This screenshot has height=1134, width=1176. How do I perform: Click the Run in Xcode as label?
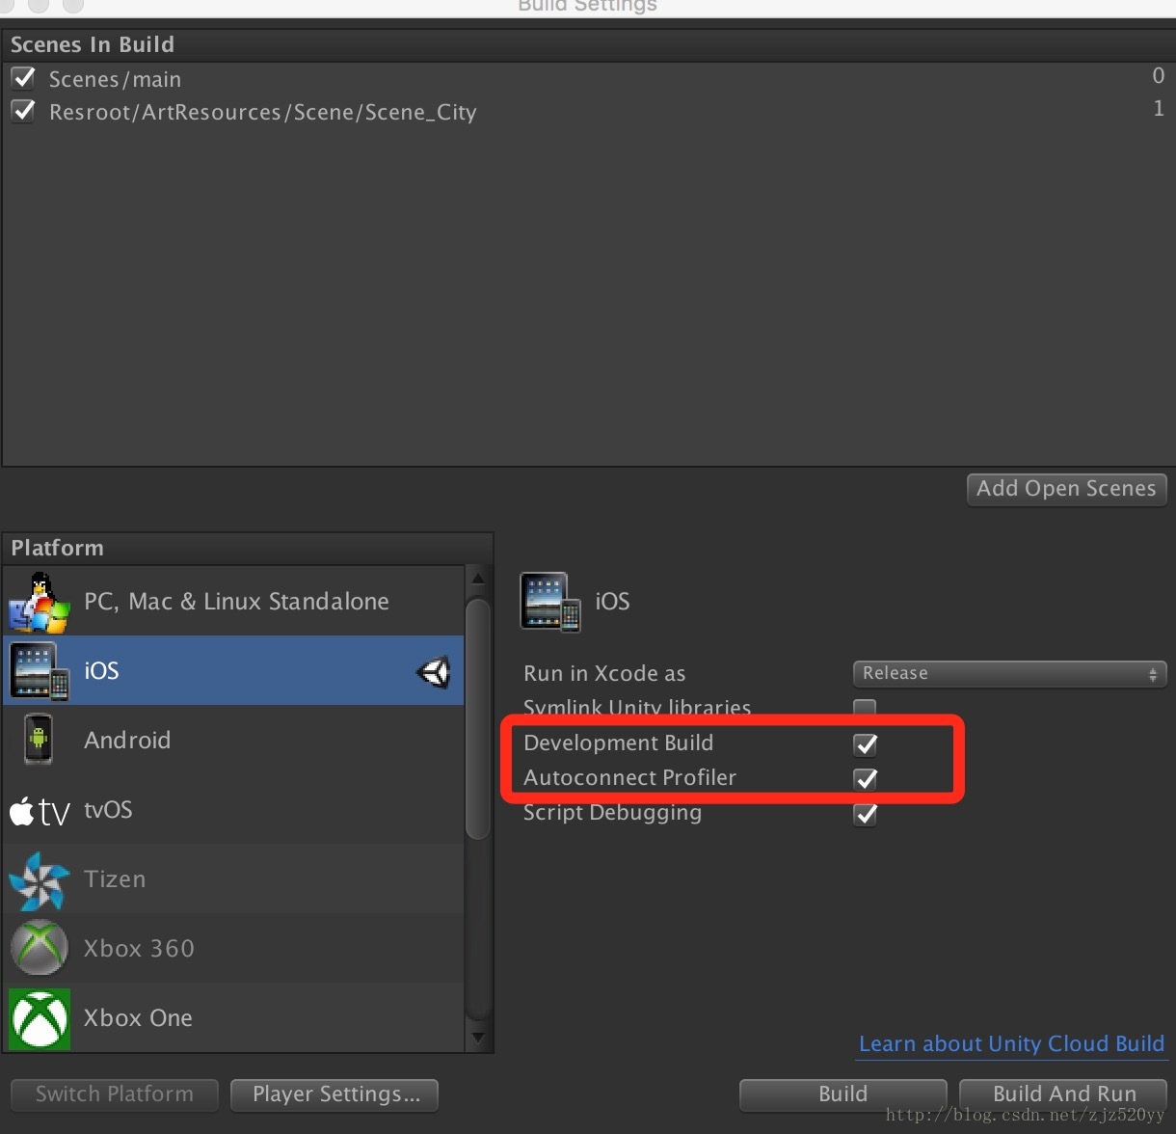[604, 673]
